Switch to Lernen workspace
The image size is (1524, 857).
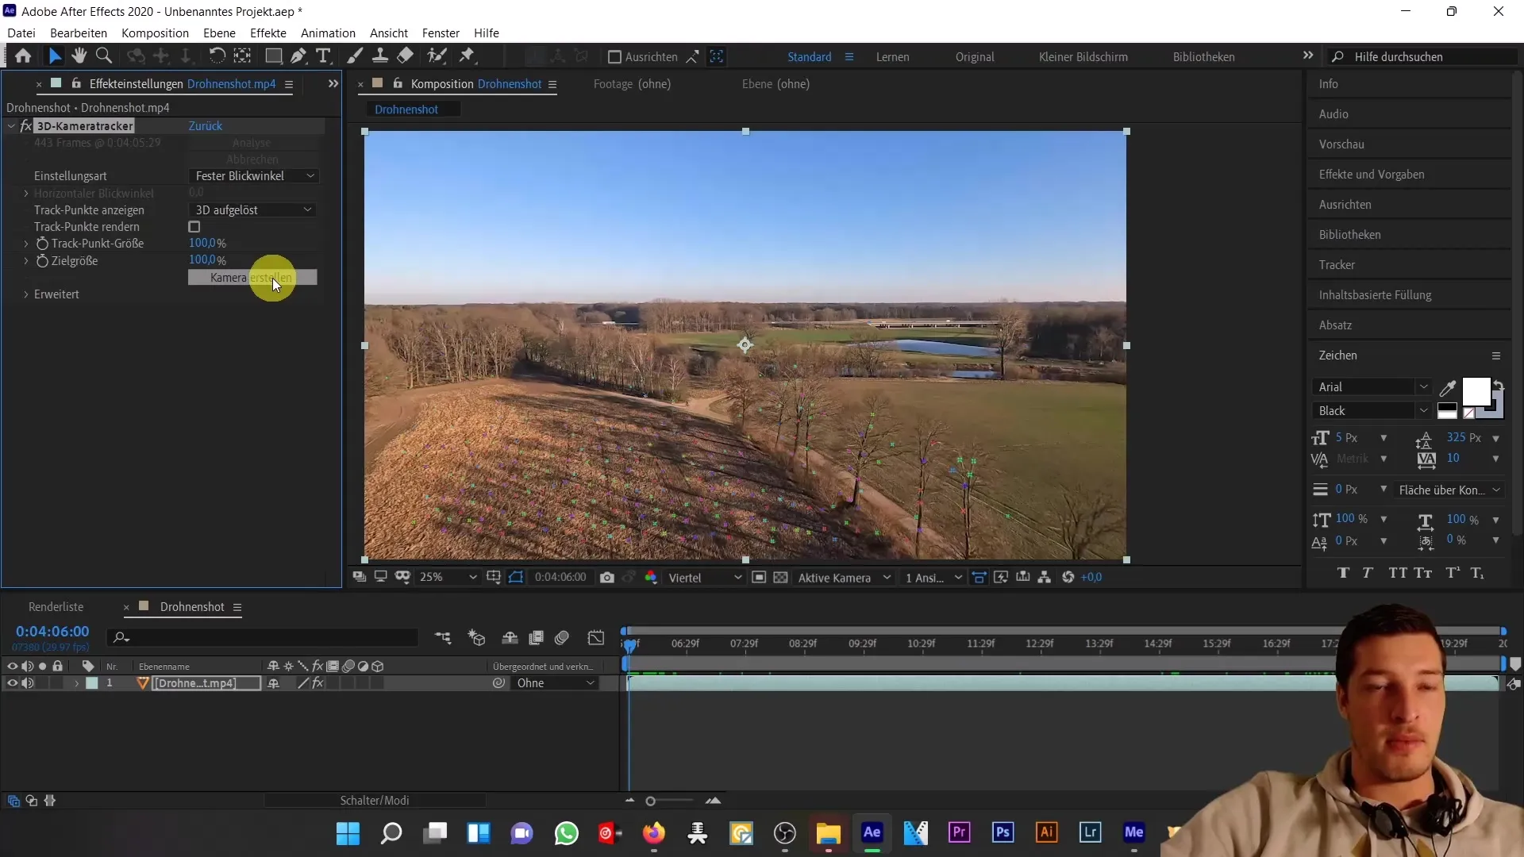(x=892, y=57)
